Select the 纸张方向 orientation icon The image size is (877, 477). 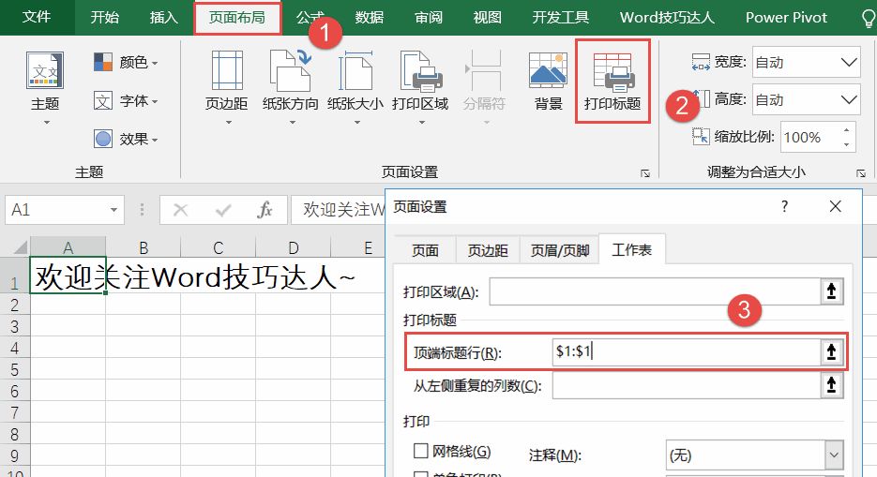click(290, 70)
